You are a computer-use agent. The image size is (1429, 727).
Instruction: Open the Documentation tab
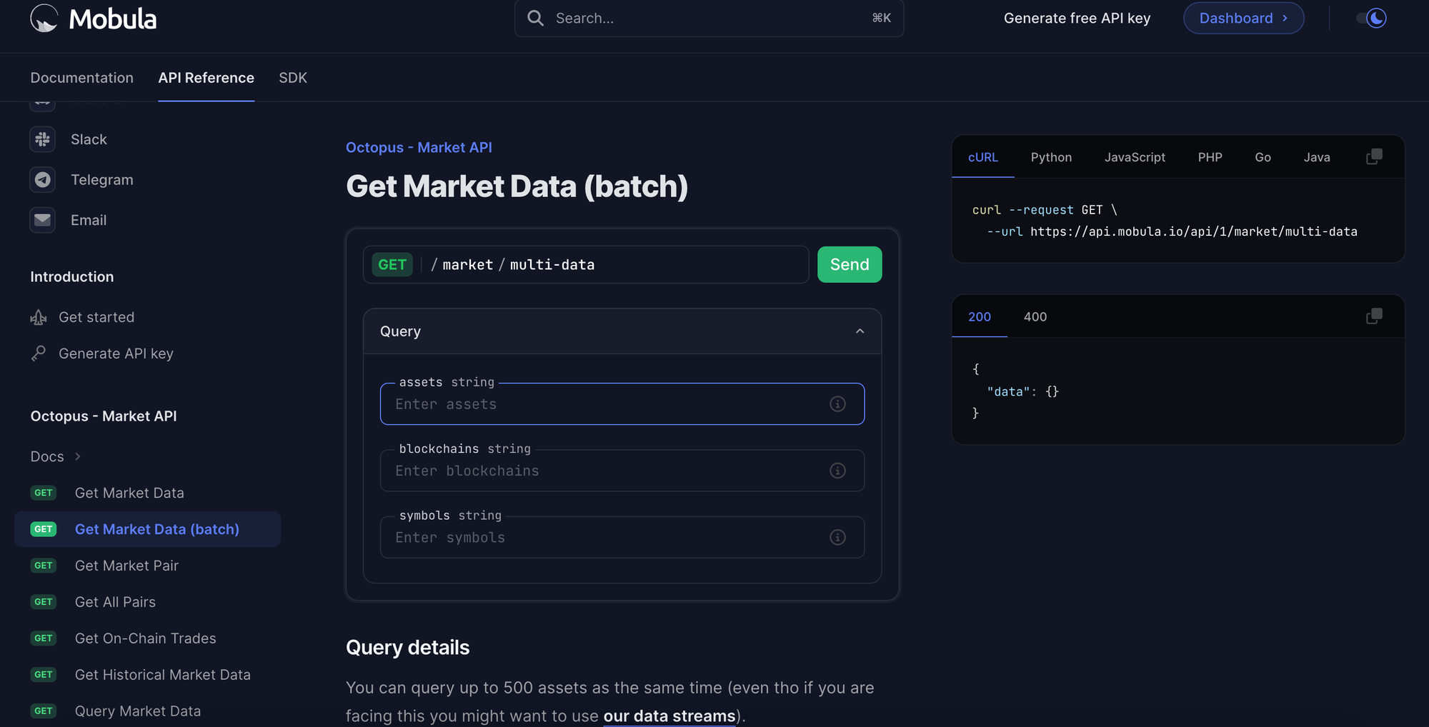(82, 78)
